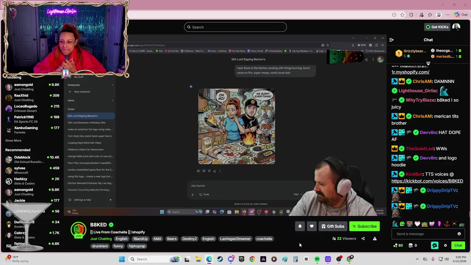The height and width of the screenshot is (265, 471).
Task: Open sylvee Minecraft channel
Action: point(32,170)
